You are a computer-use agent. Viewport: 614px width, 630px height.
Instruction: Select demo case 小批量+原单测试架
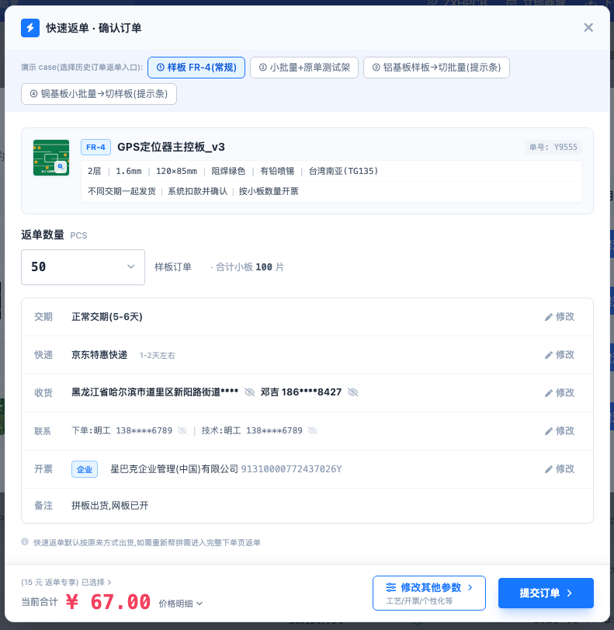pyautogui.click(x=304, y=68)
